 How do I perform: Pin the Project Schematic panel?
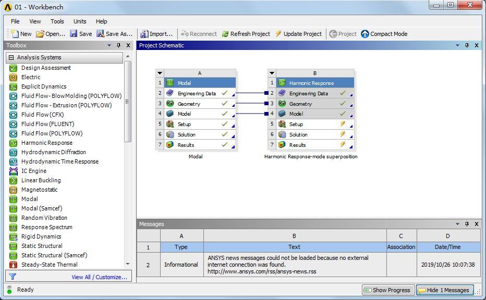coord(467,45)
